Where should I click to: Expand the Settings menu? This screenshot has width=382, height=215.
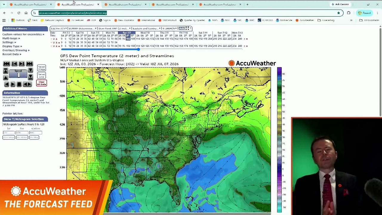9,42
